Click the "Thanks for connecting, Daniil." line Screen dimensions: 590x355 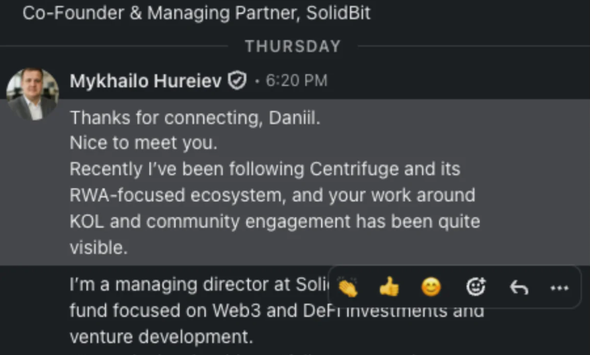click(x=194, y=117)
